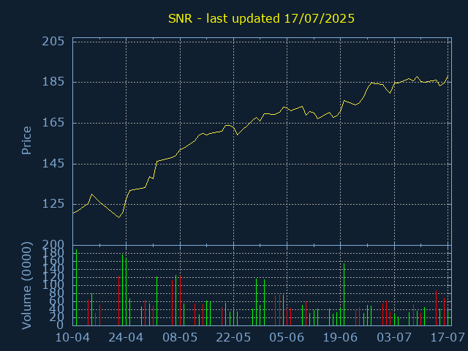Click the chart title 'SNR - last updated 17/07/2025'
468x351 pixels.
[261, 18]
